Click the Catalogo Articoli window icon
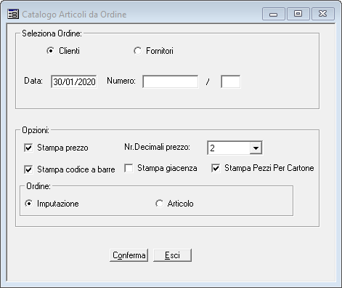This screenshot has width=342, height=288. point(13,14)
